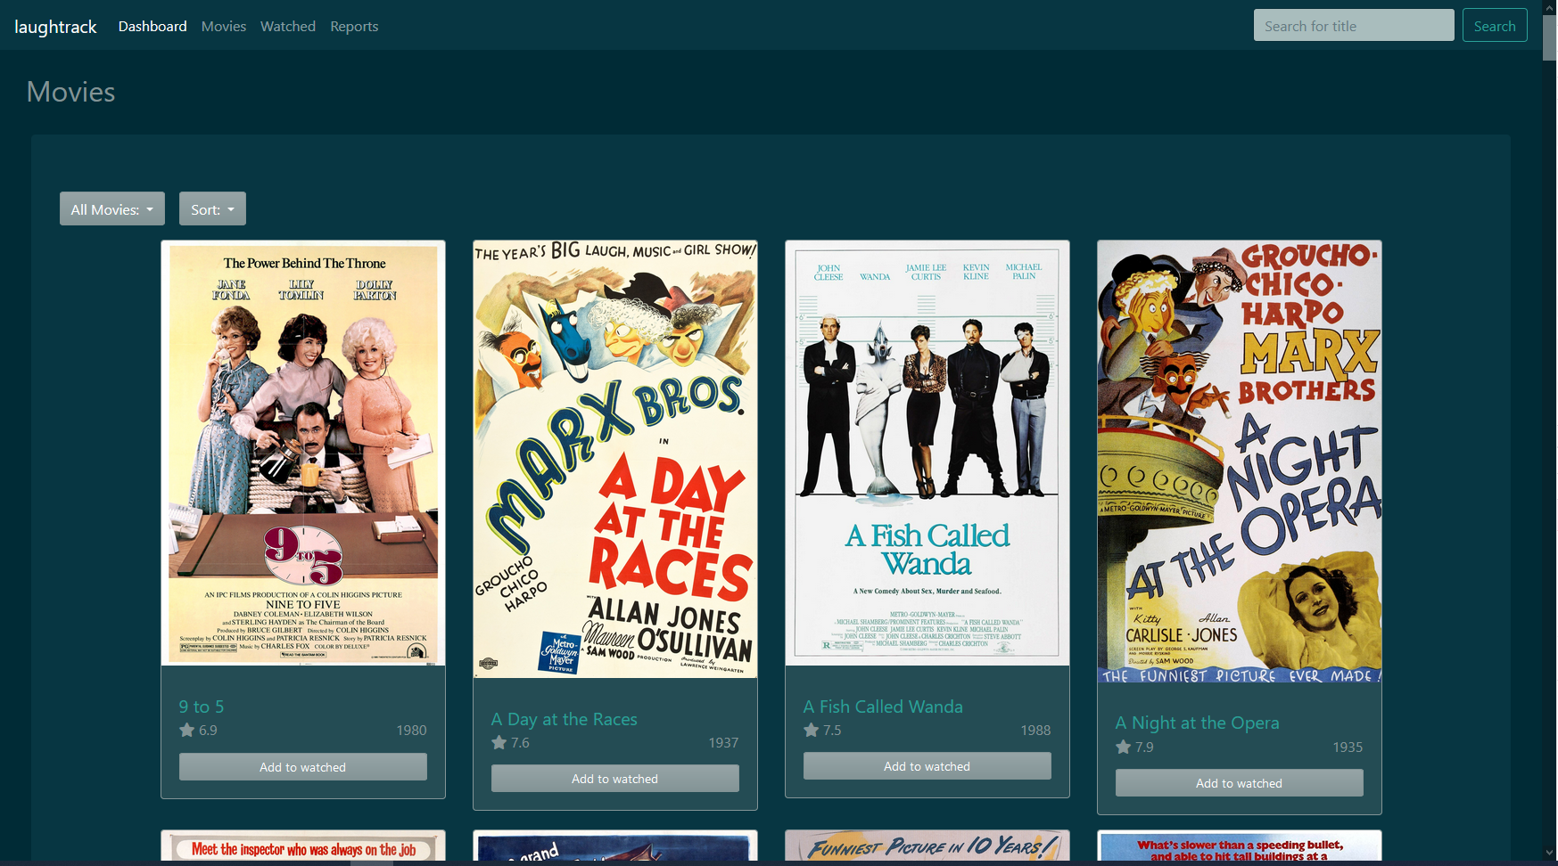Click the star icon beside rating 7.5
Image resolution: width=1558 pixels, height=866 pixels.
pos(811,730)
